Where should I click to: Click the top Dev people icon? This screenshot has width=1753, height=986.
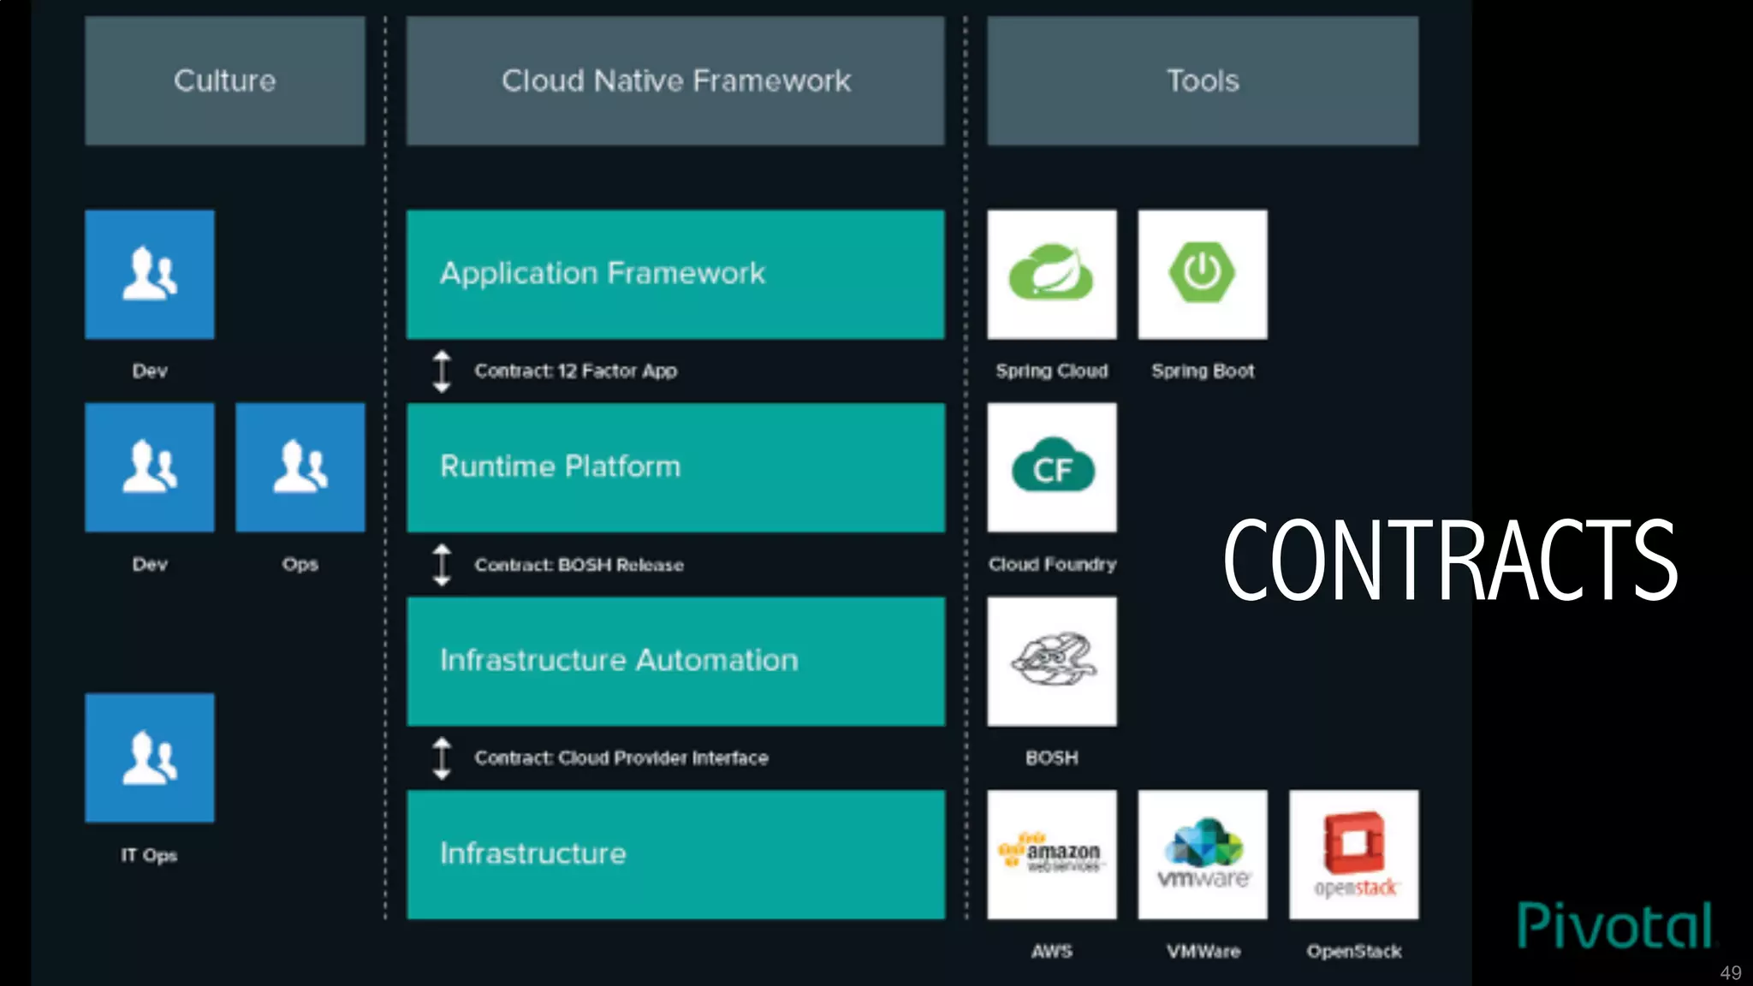[x=150, y=274]
